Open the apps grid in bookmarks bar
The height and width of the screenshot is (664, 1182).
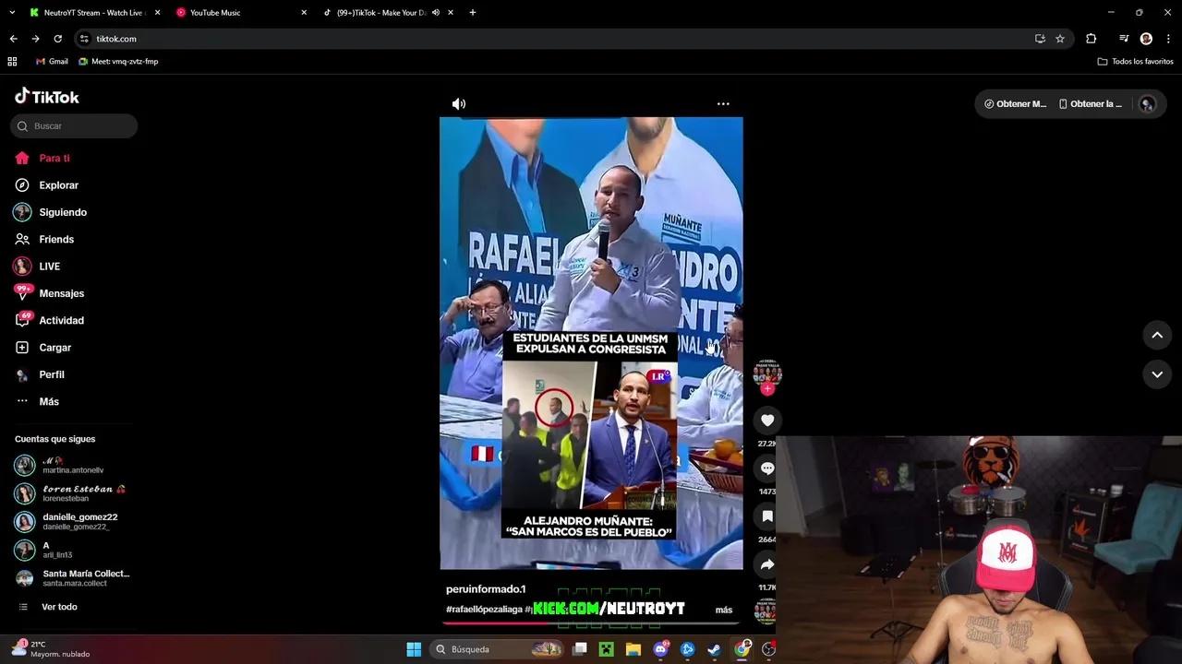click(x=12, y=62)
